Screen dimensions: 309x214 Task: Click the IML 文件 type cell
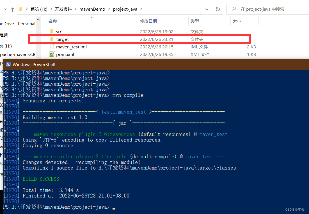tap(199, 47)
